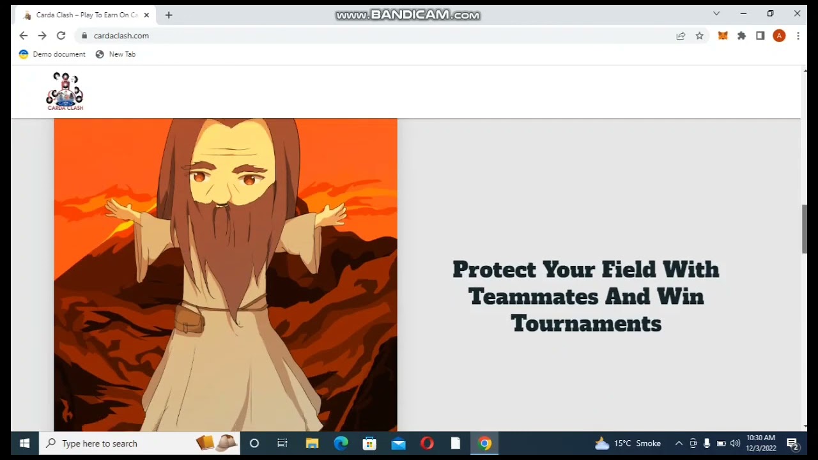Open the Extensions puzzle icon
The height and width of the screenshot is (460, 818).
[741, 36]
